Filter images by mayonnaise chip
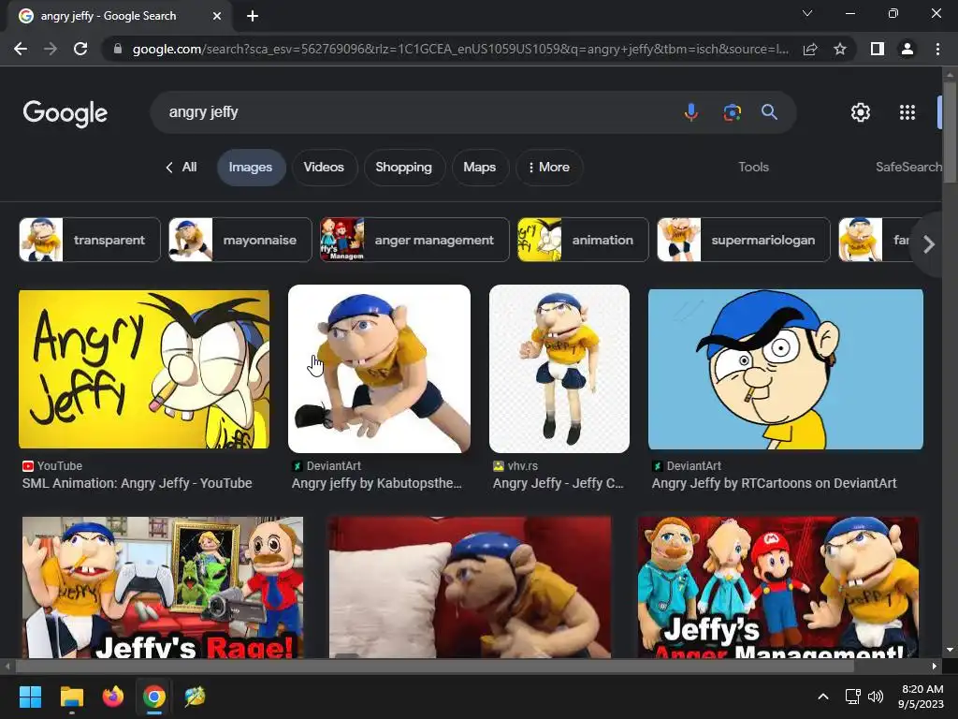 [240, 240]
